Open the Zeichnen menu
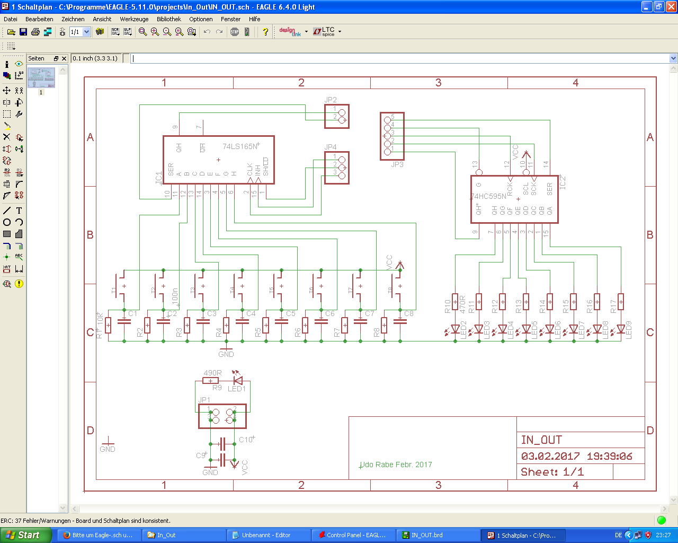 pos(73,19)
